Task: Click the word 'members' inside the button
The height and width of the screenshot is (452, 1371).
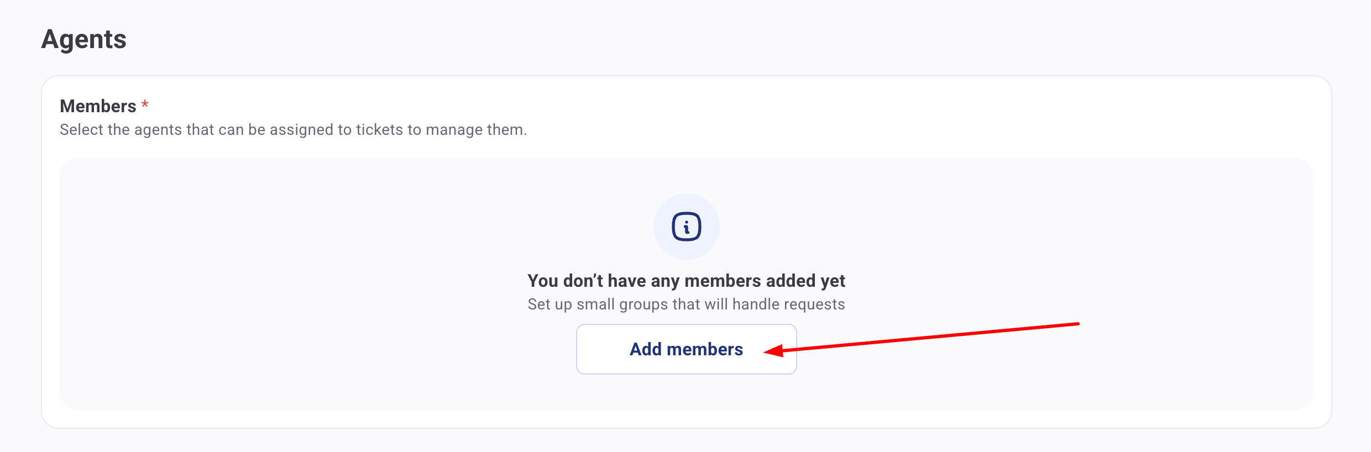Action: [705, 349]
